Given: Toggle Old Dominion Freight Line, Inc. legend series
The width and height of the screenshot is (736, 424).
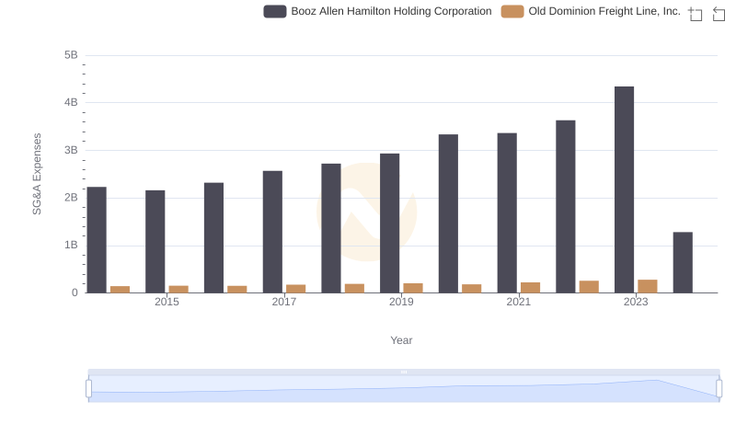Looking at the screenshot, I should pos(591,11).
